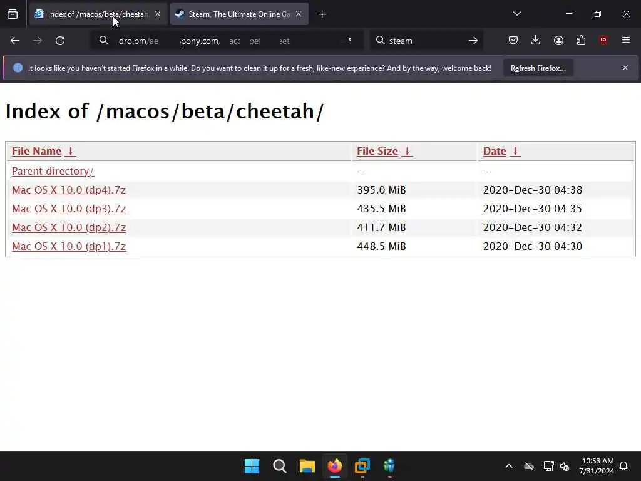The width and height of the screenshot is (641, 481).
Task: Click the 2020-Dec-30 04:32 date cell
Action: [x=533, y=227]
